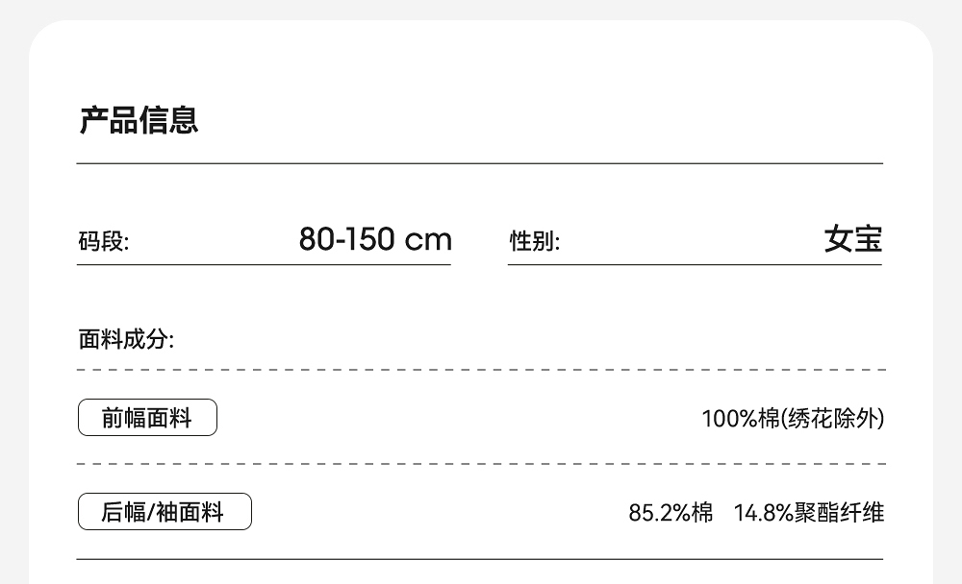Click the cm unit in size range

pos(427,240)
